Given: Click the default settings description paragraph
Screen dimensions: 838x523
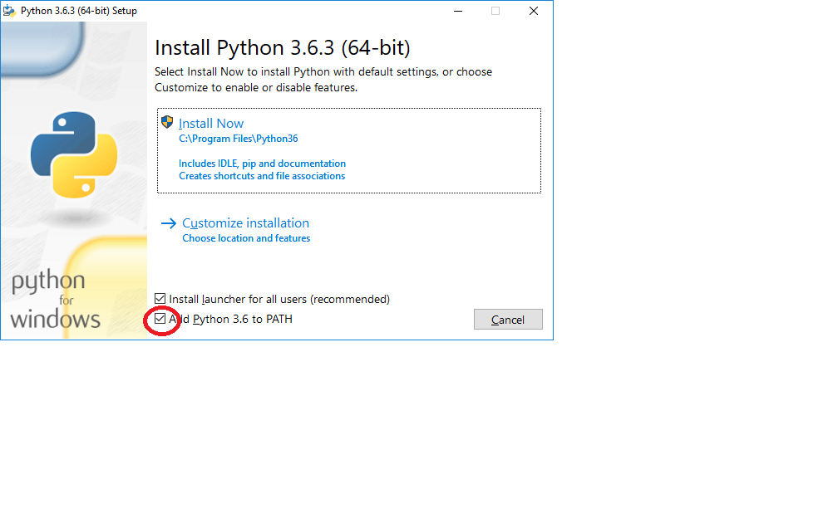Looking at the screenshot, I should (323, 79).
